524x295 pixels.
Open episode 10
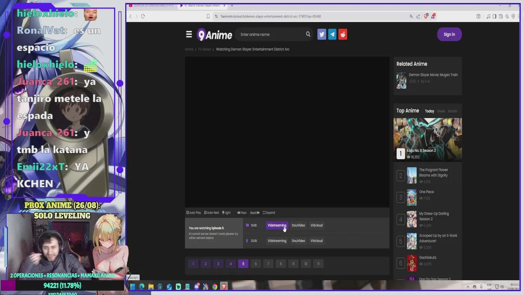305,264
